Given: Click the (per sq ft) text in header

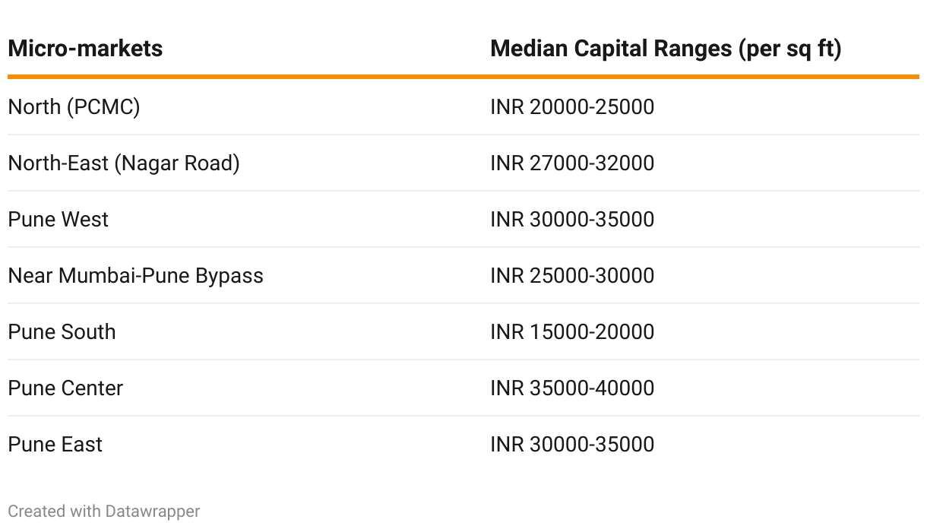Looking at the screenshot, I should pyautogui.click(x=789, y=49).
